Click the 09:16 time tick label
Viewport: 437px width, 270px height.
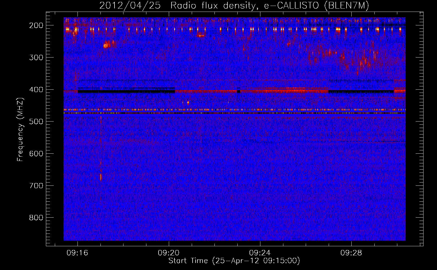[78, 253]
